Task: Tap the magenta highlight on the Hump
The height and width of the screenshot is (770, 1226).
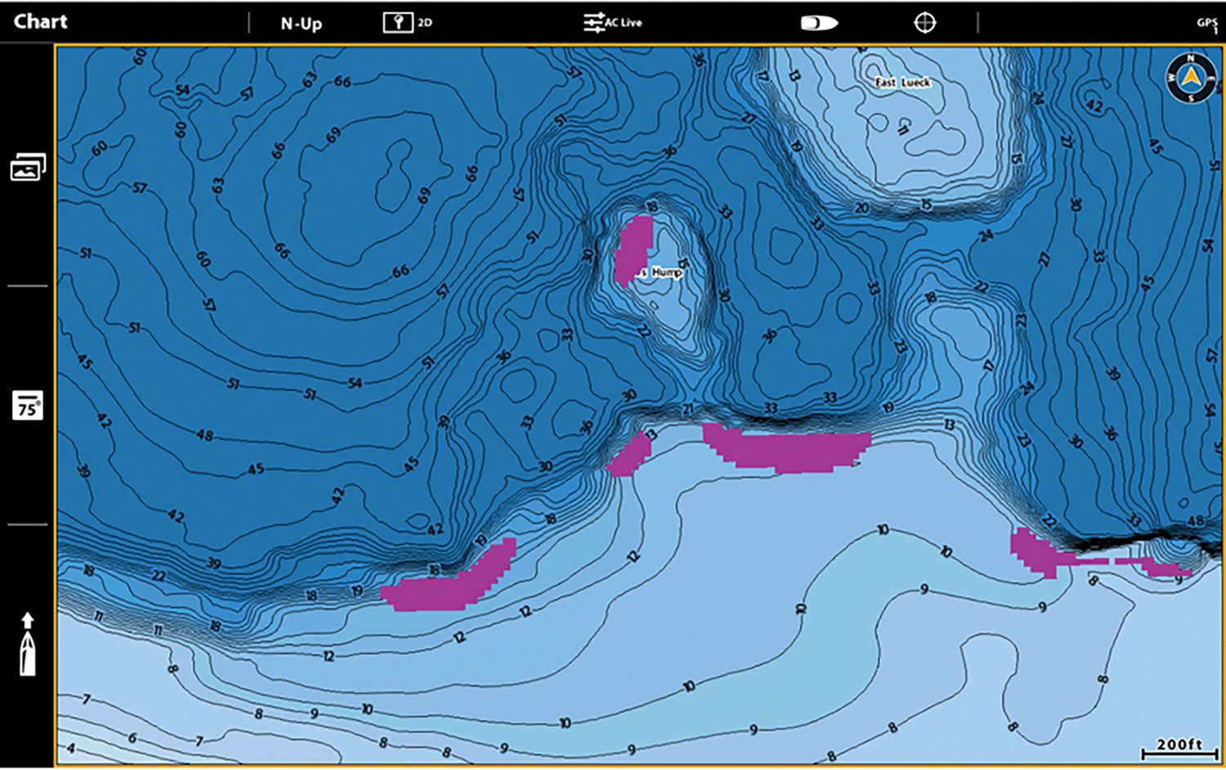Action: pyautogui.click(x=633, y=249)
